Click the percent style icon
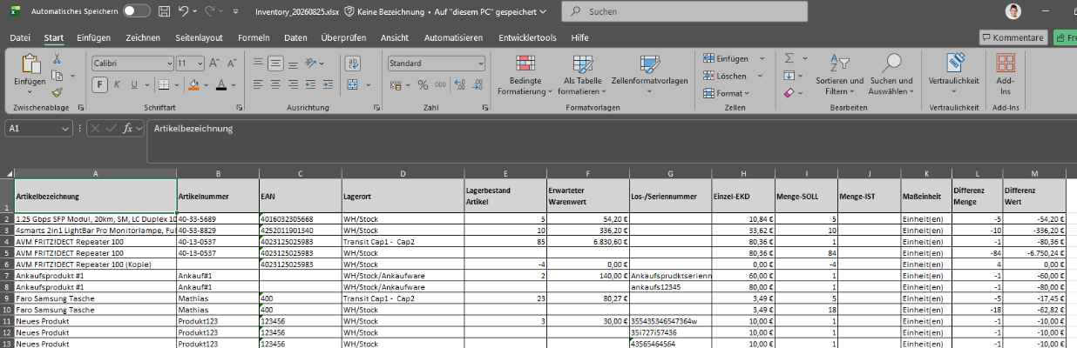This screenshot has width=1077, height=348. click(423, 84)
